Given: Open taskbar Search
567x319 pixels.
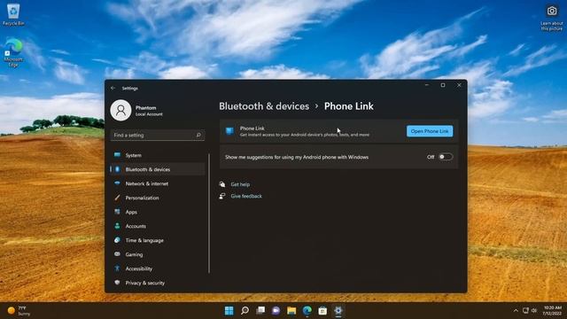Looking at the screenshot, I should click(245, 310).
